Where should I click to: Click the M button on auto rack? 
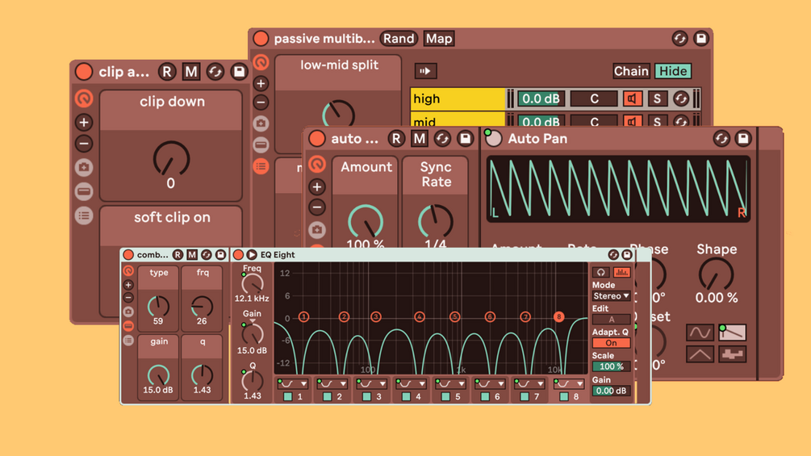tap(419, 139)
